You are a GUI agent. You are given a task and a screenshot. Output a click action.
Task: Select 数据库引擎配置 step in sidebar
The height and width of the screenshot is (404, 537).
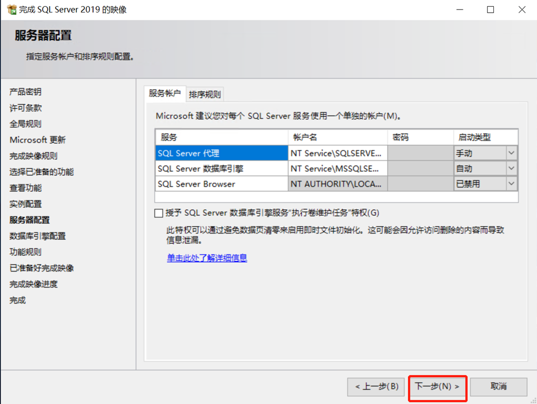point(38,236)
